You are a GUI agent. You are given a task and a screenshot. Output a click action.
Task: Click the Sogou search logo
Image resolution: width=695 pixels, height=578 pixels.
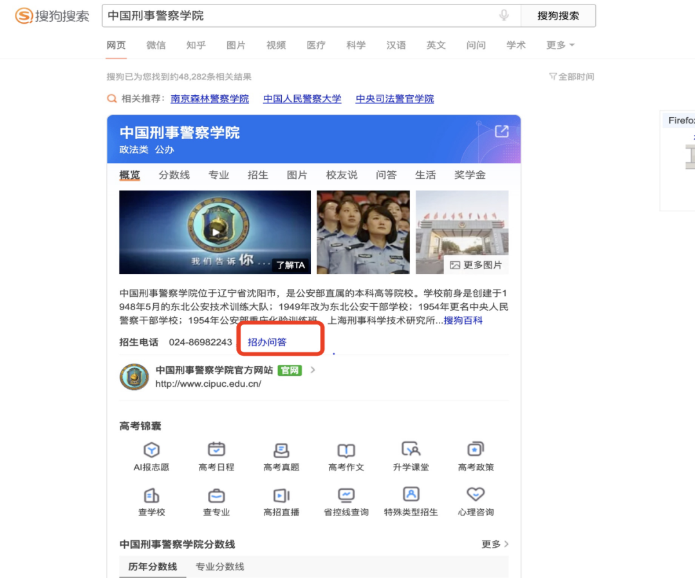tap(52, 16)
